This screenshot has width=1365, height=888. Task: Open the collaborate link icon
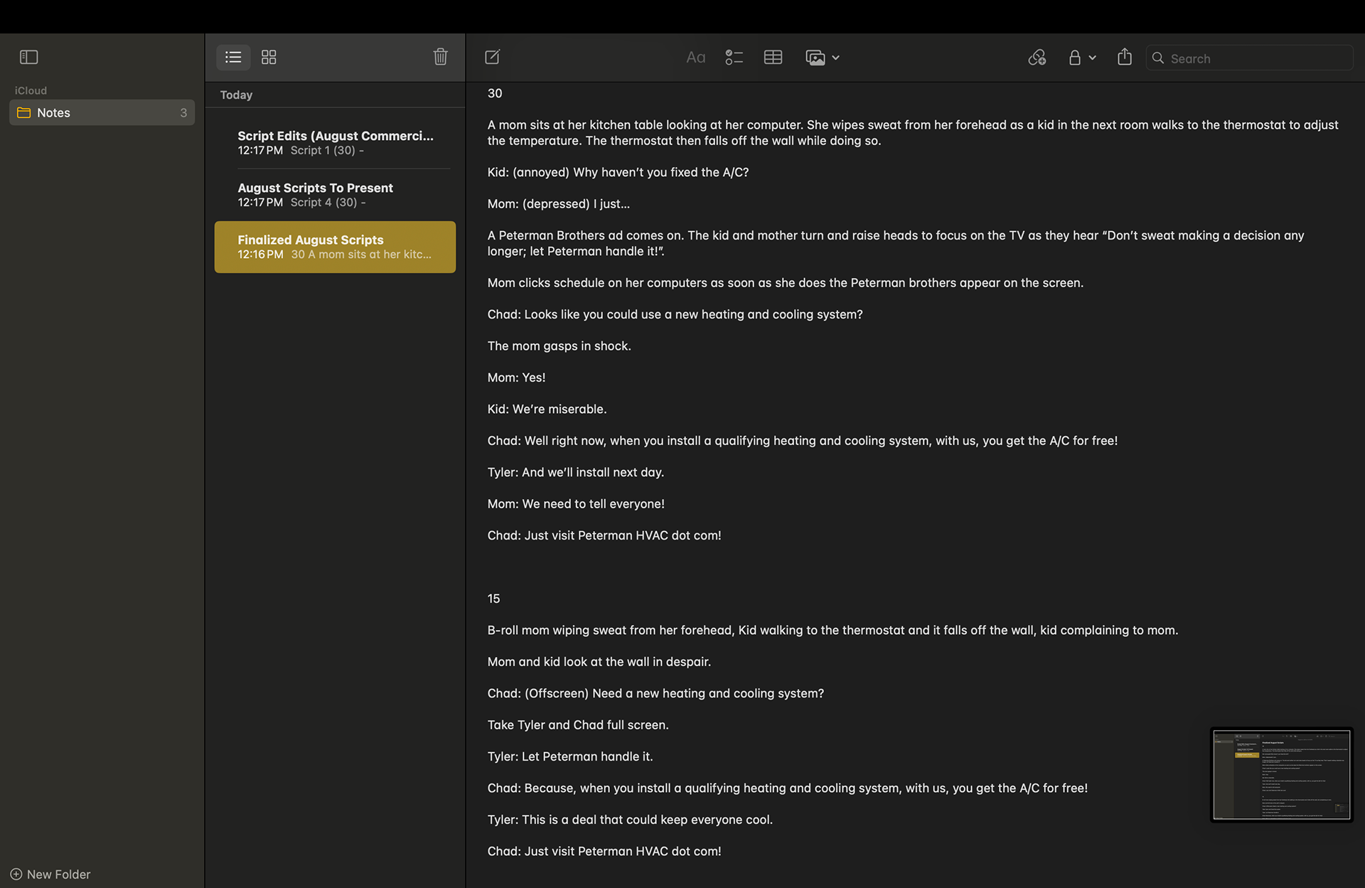coord(1037,58)
